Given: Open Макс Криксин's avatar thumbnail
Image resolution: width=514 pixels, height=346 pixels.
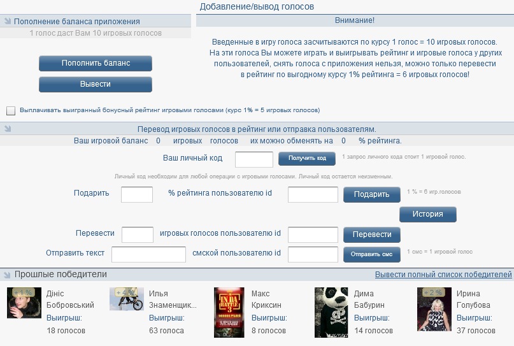Looking at the screenshot, I should pos(229,312).
